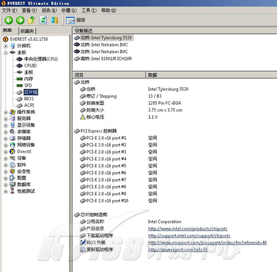Select 中央处理器(CPU) in tree
This screenshot has height=272, width=277.
tap(41, 59)
